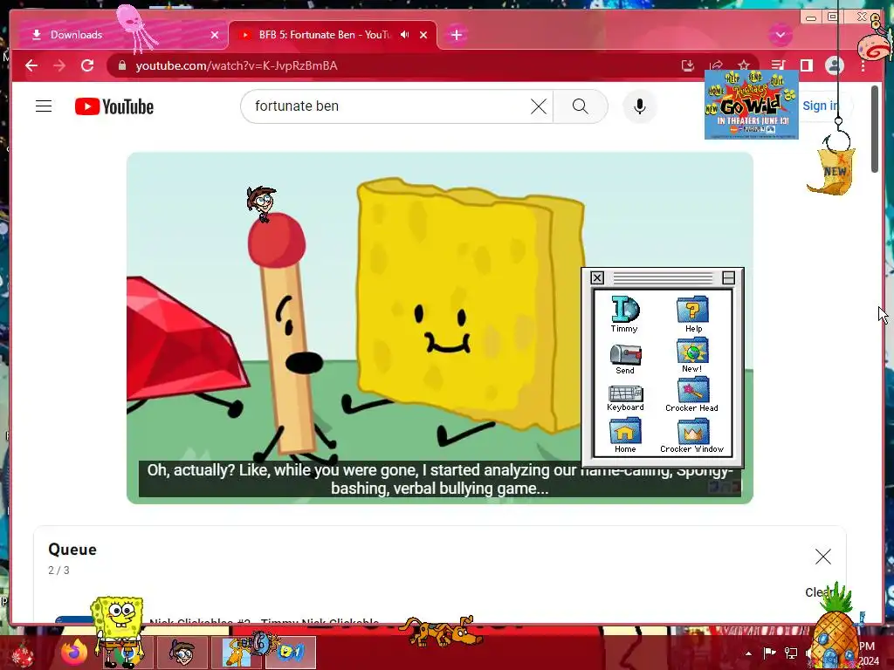
Task: Install app icon in address bar
Action: pos(688,65)
